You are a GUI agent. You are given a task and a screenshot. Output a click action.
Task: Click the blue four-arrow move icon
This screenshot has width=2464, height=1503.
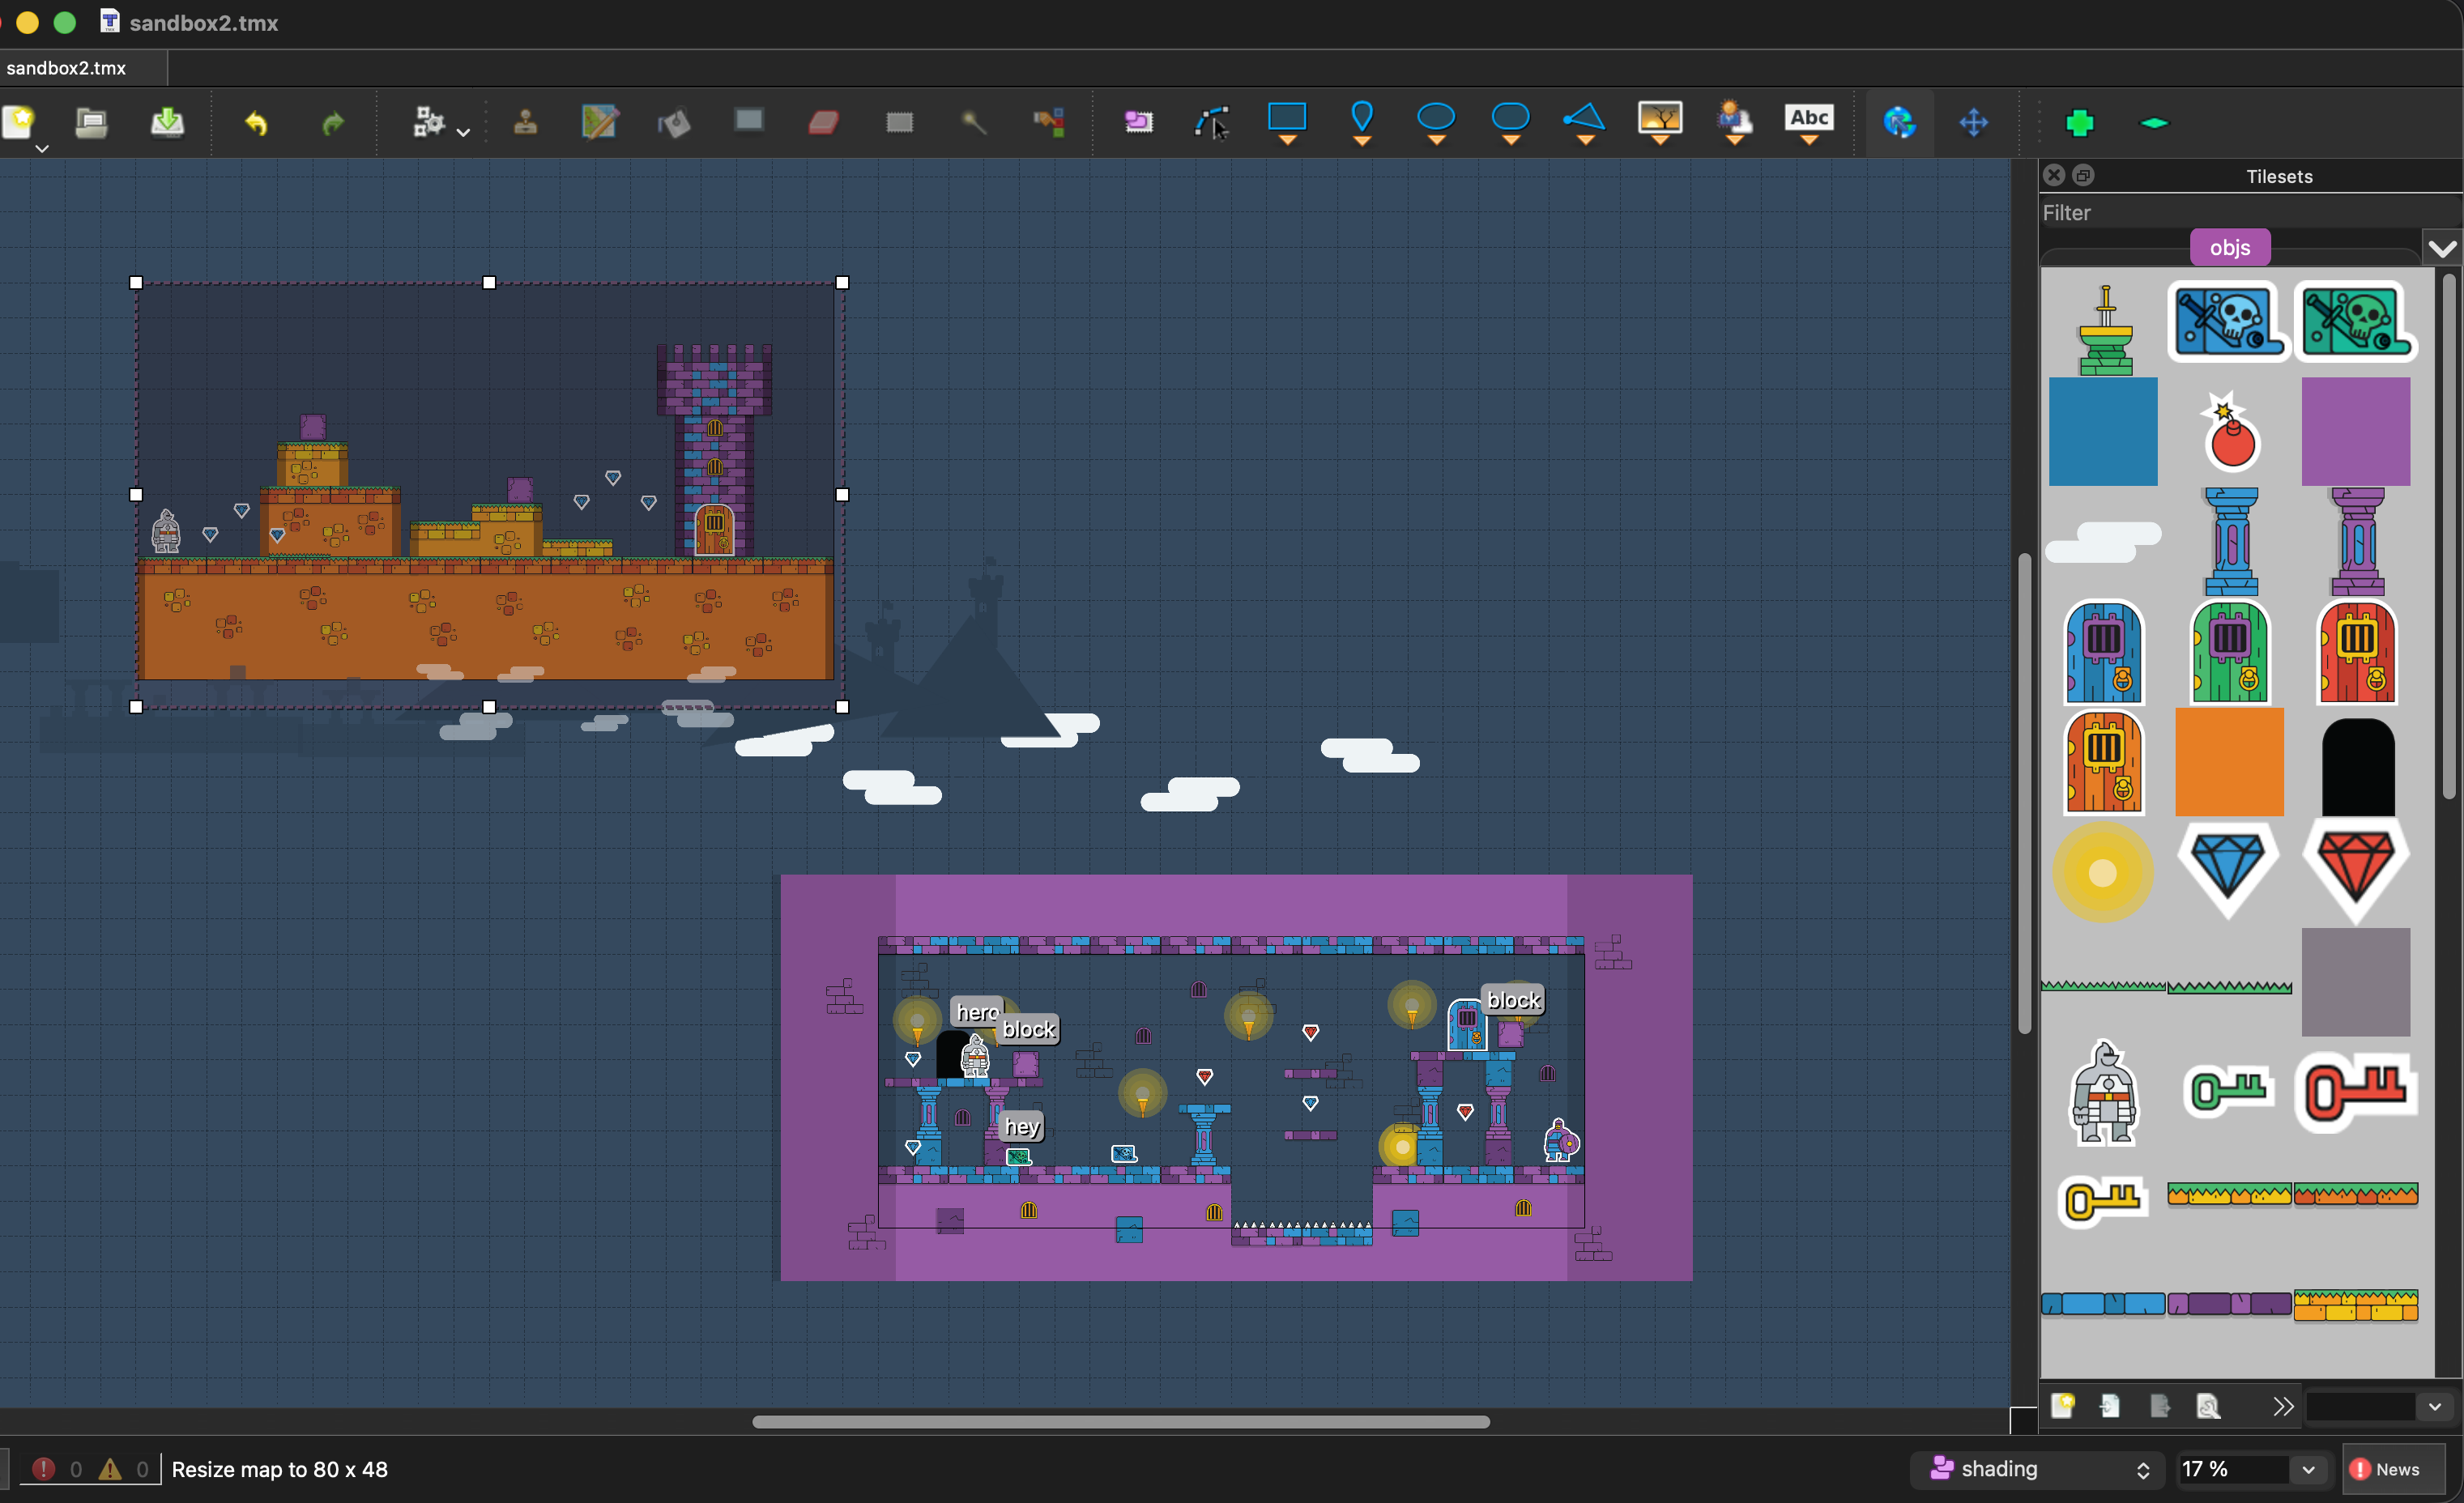pyautogui.click(x=1974, y=123)
